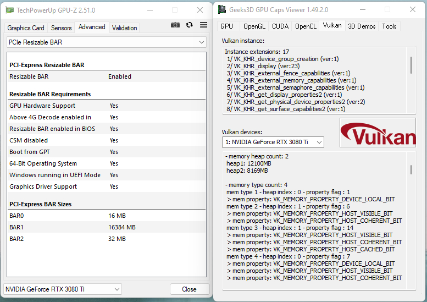This screenshot has height=302, width=427.
Task: Select the Vulkan tab
Action: (332, 25)
